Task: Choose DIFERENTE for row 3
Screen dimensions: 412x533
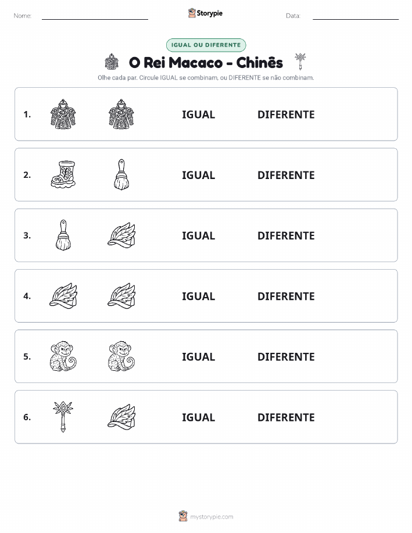Action: tap(286, 235)
